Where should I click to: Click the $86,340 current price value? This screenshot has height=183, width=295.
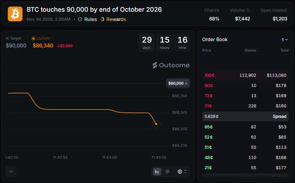(43, 46)
